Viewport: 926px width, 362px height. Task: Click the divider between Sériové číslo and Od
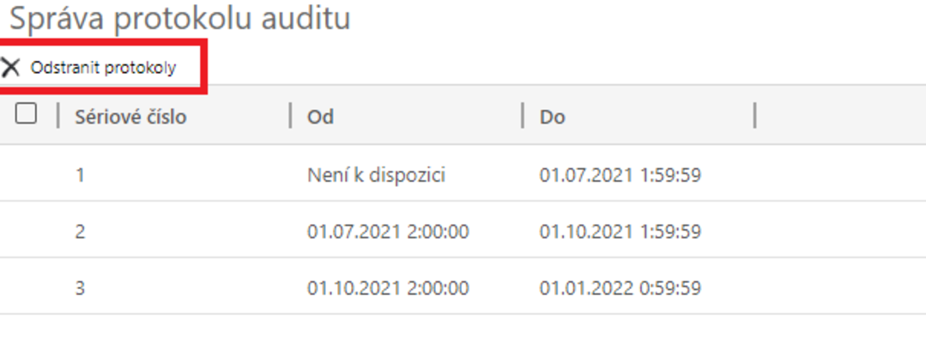[291, 115]
